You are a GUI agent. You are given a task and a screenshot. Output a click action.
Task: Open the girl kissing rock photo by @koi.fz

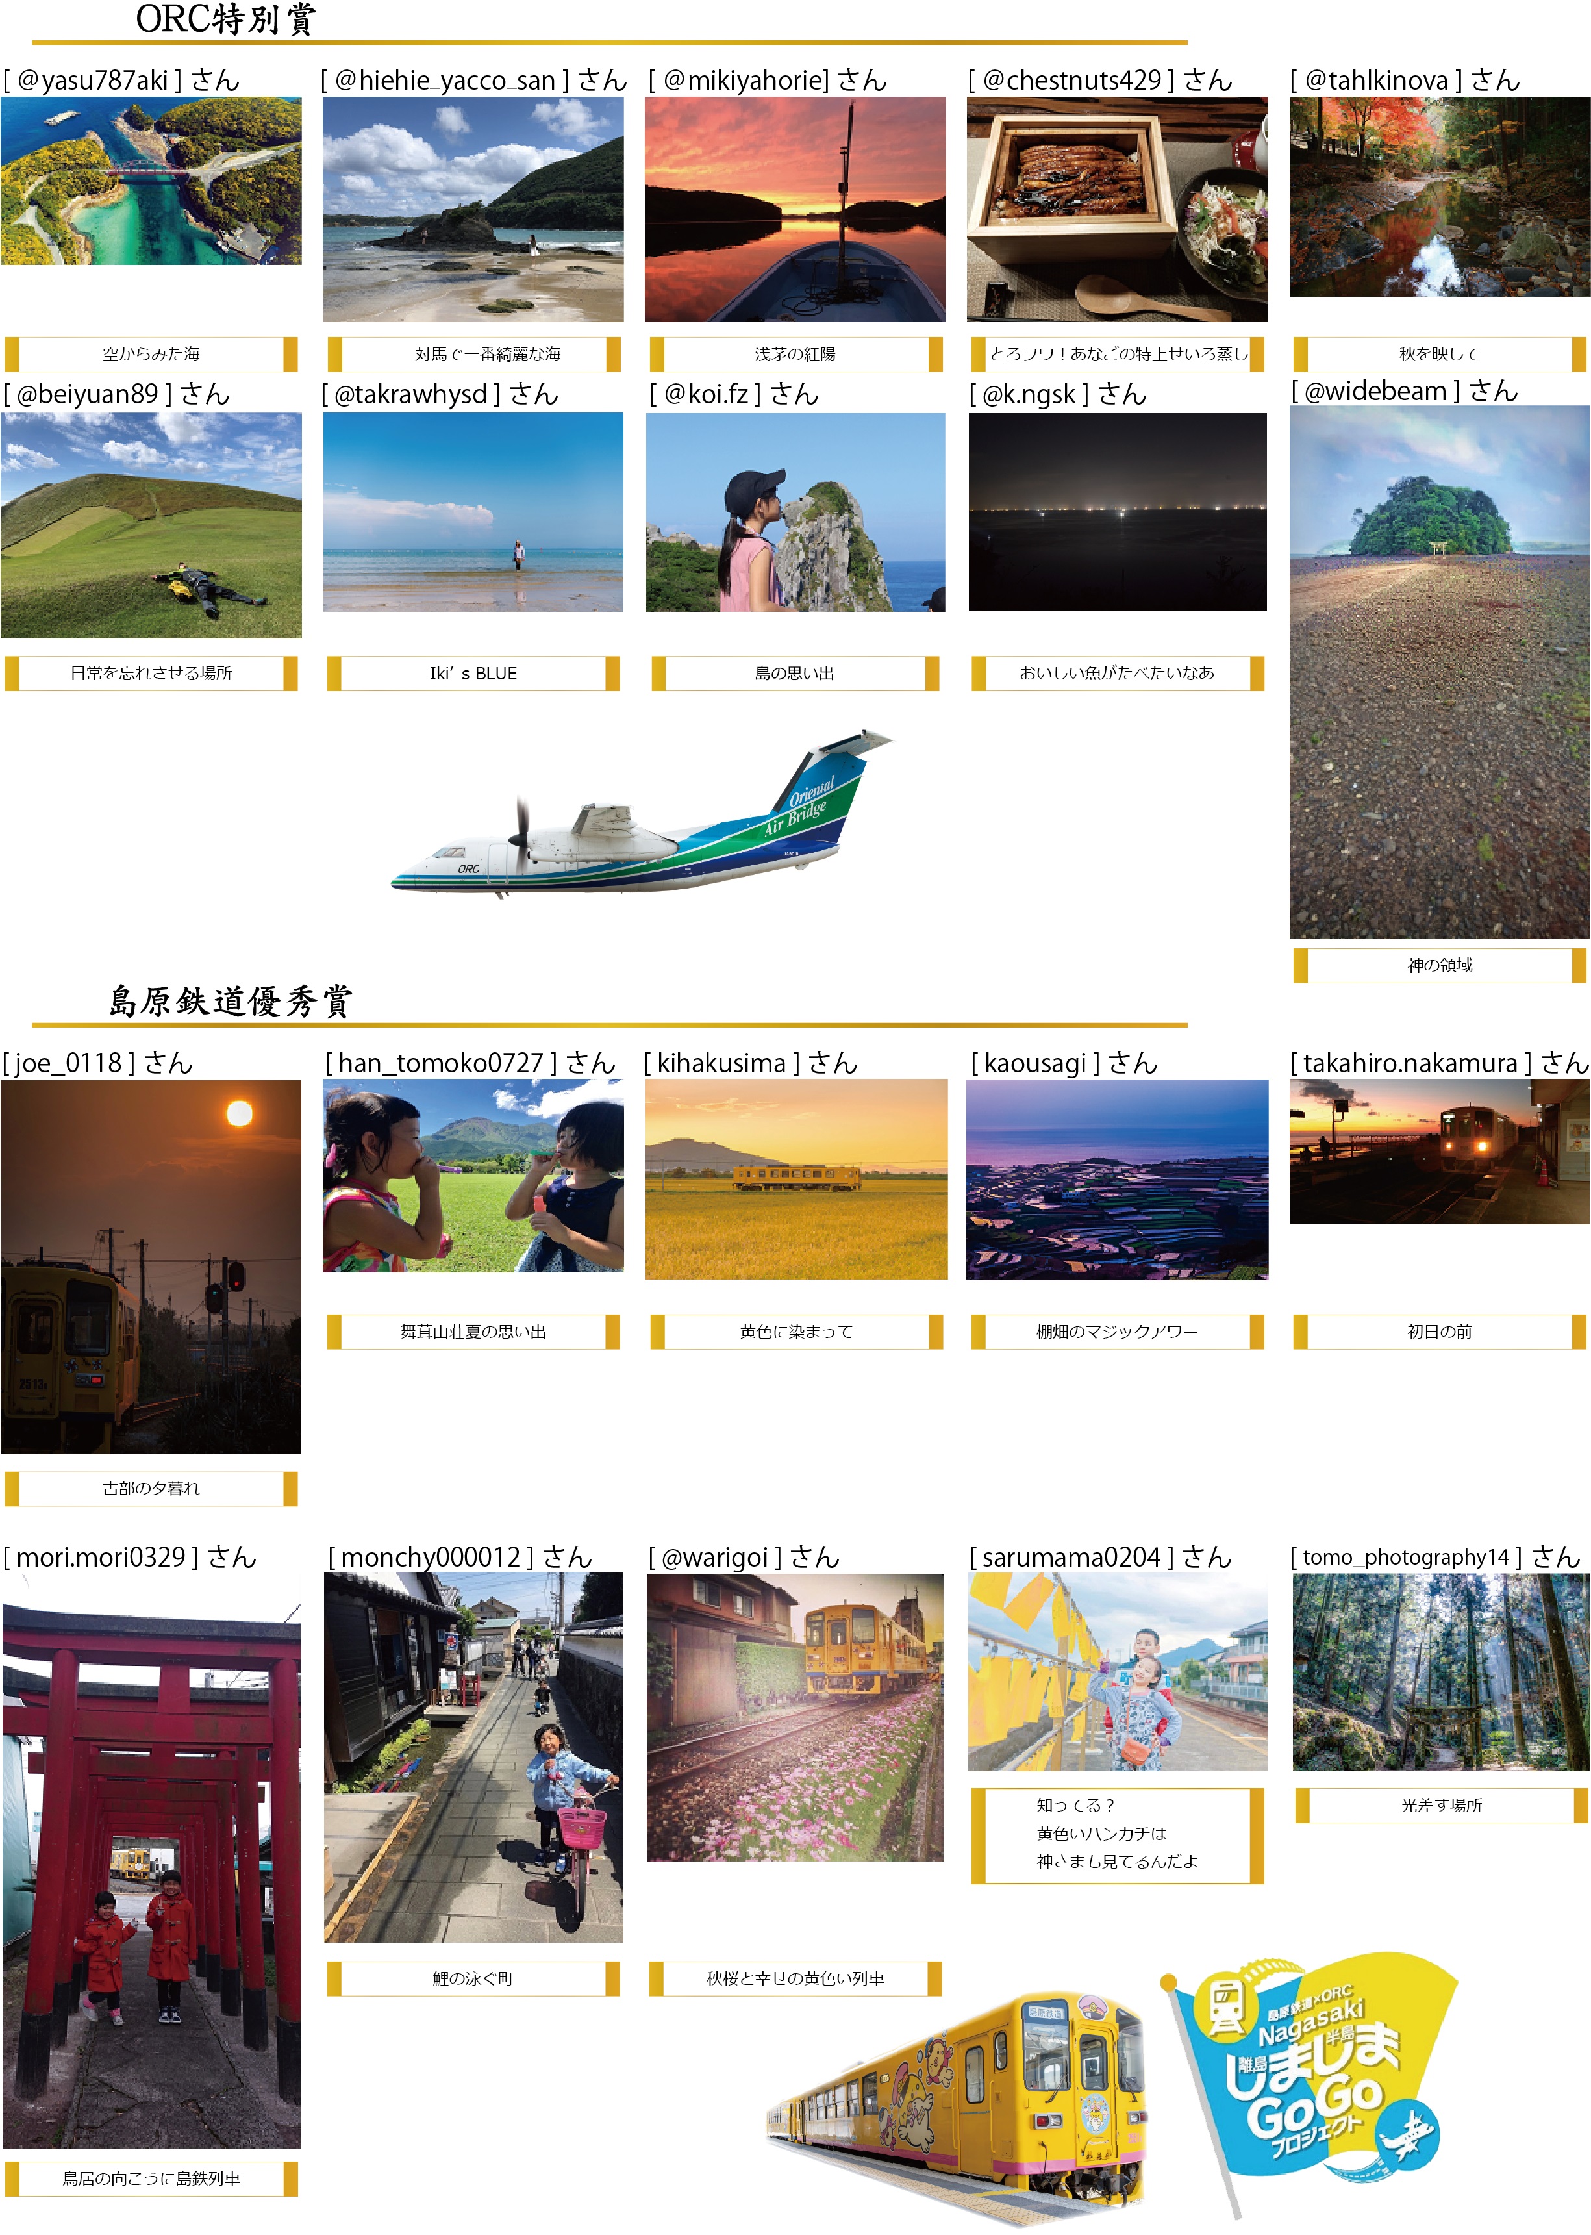pyautogui.click(x=795, y=511)
